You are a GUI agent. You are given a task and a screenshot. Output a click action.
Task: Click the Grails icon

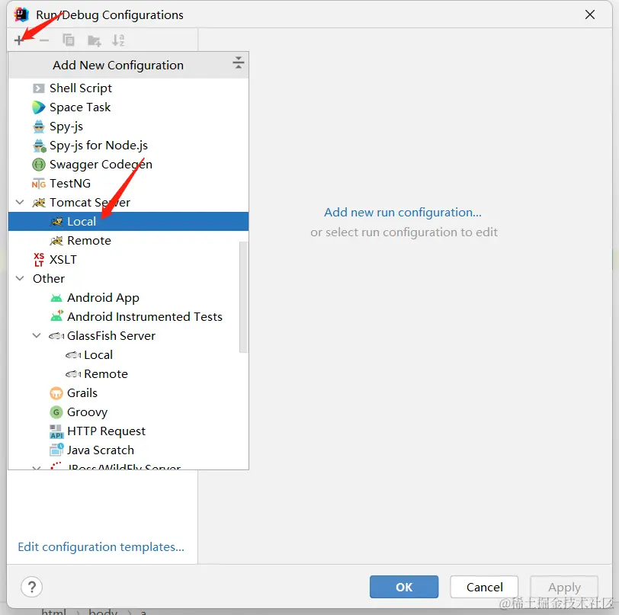56,393
